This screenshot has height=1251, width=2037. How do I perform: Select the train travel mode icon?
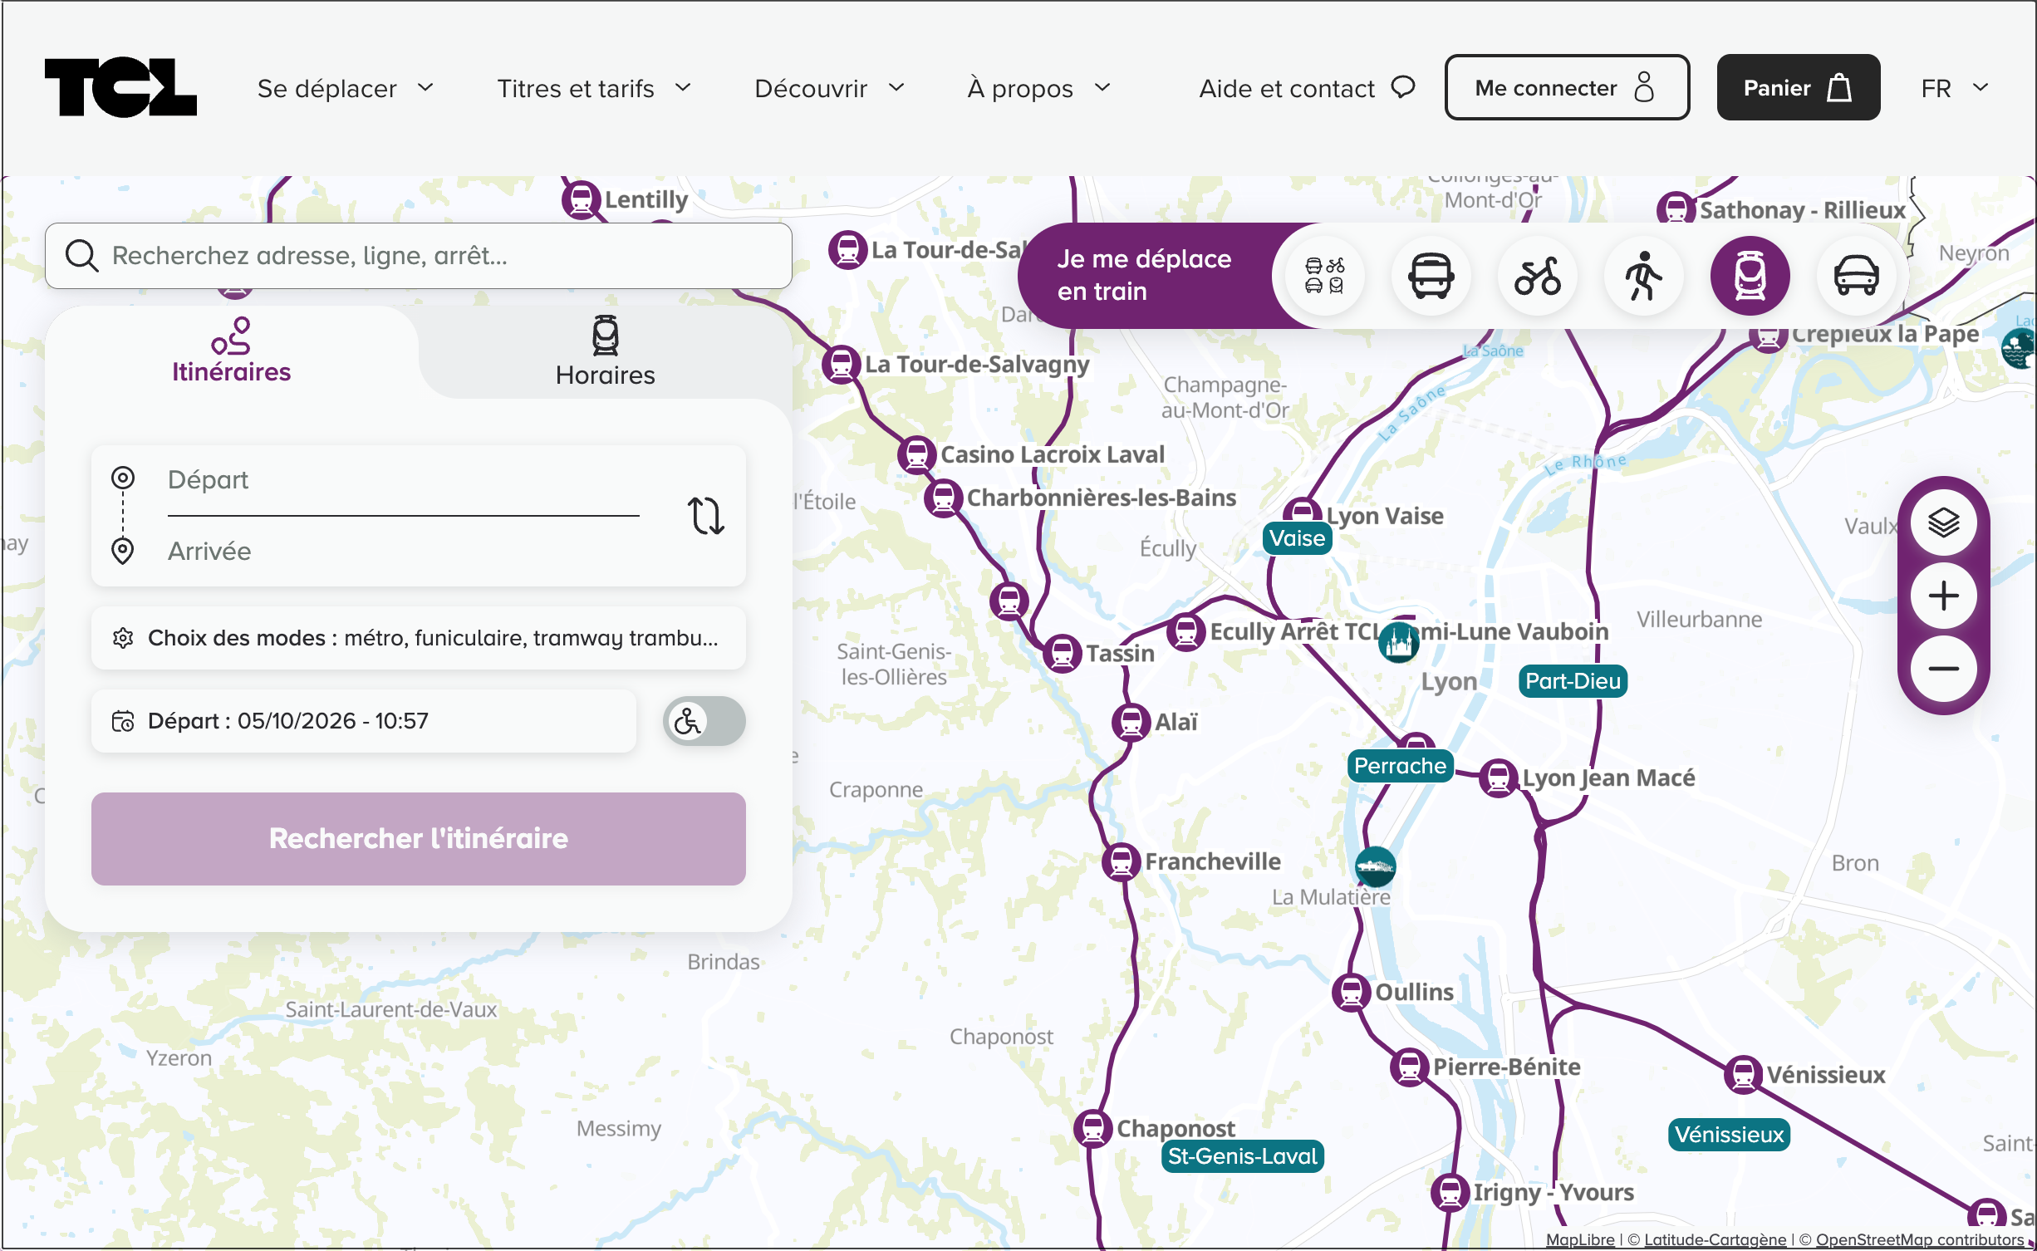(1750, 276)
